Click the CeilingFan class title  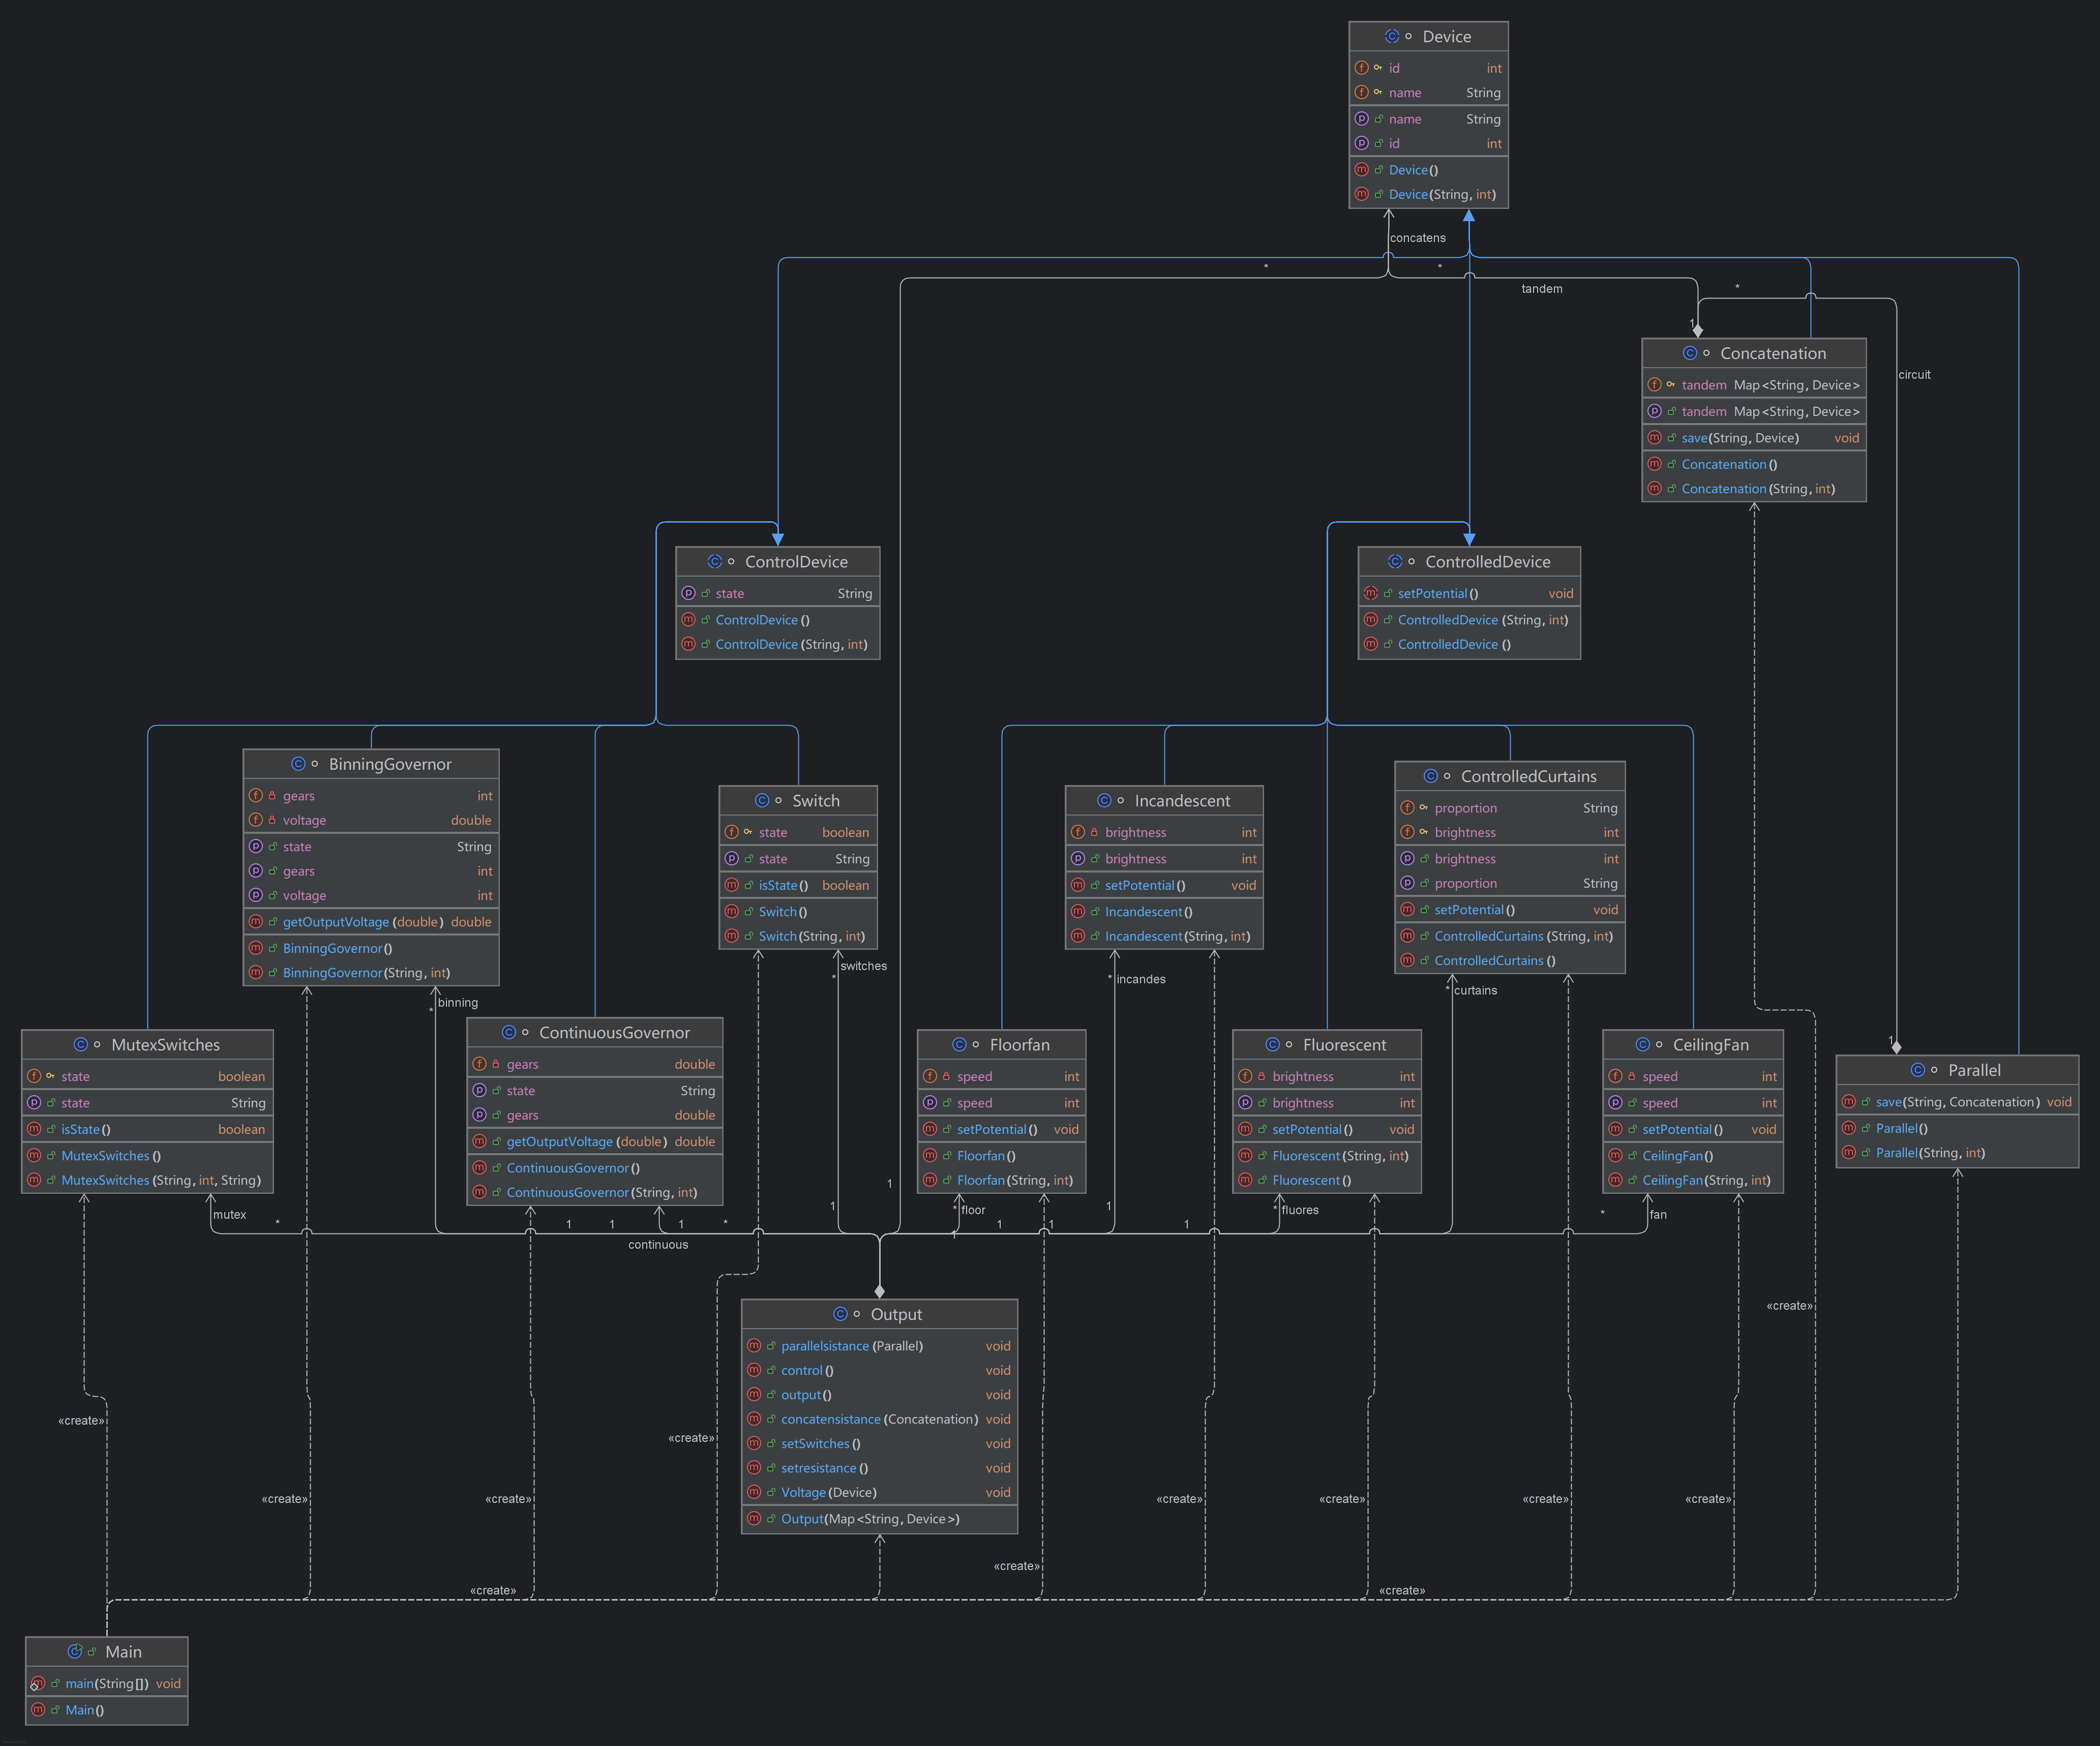click(x=1710, y=1045)
